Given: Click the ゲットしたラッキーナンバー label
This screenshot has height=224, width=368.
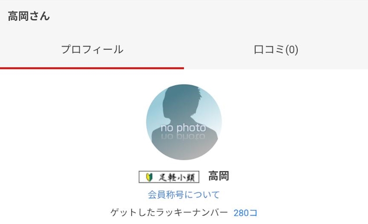Looking at the screenshot, I should coord(169,213).
